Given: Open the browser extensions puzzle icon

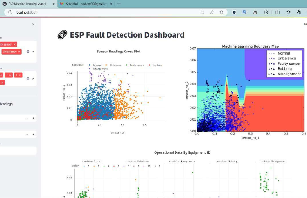Looking at the screenshot, I should tap(266, 12).
